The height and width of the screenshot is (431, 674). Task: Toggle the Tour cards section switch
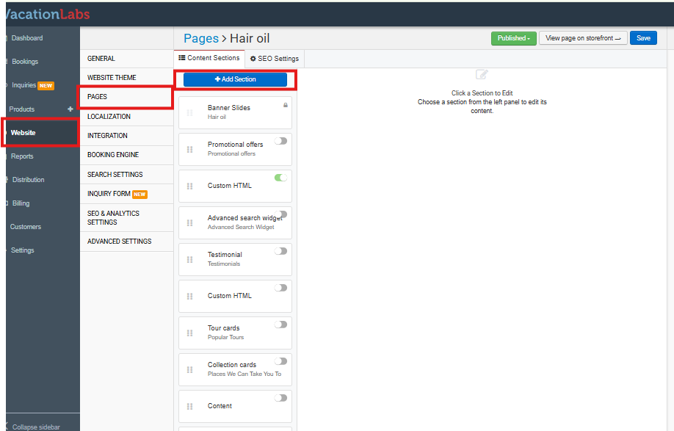[280, 325]
